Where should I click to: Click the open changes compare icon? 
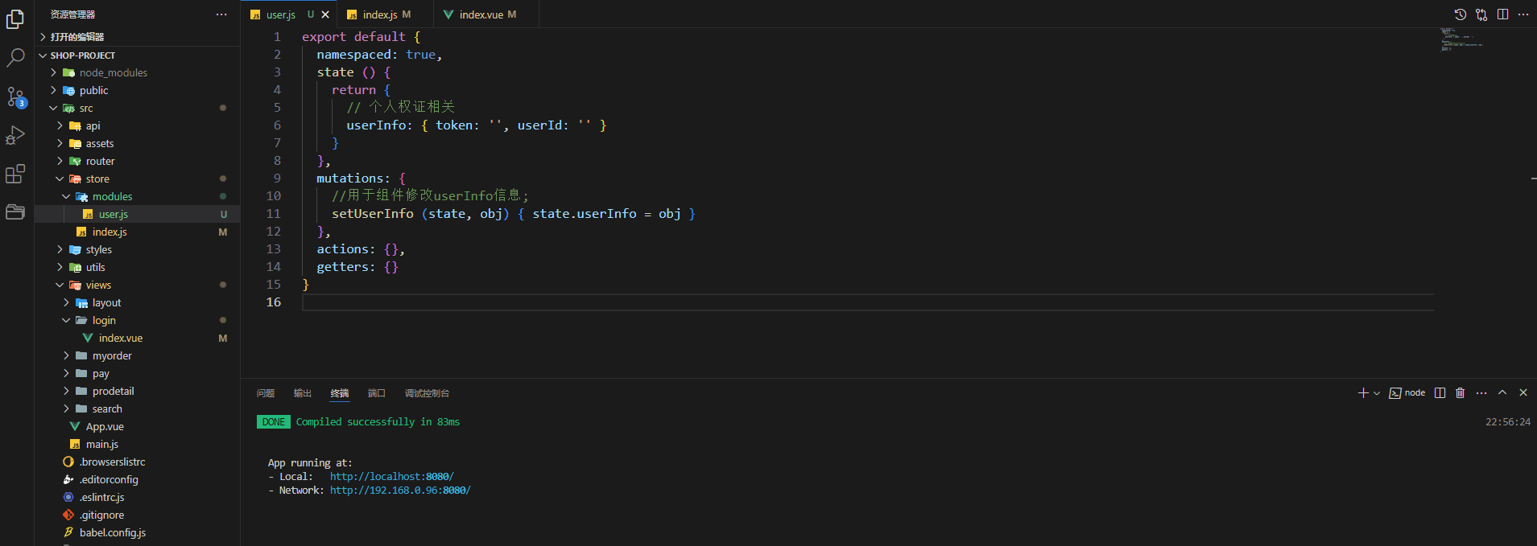[1481, 14]
